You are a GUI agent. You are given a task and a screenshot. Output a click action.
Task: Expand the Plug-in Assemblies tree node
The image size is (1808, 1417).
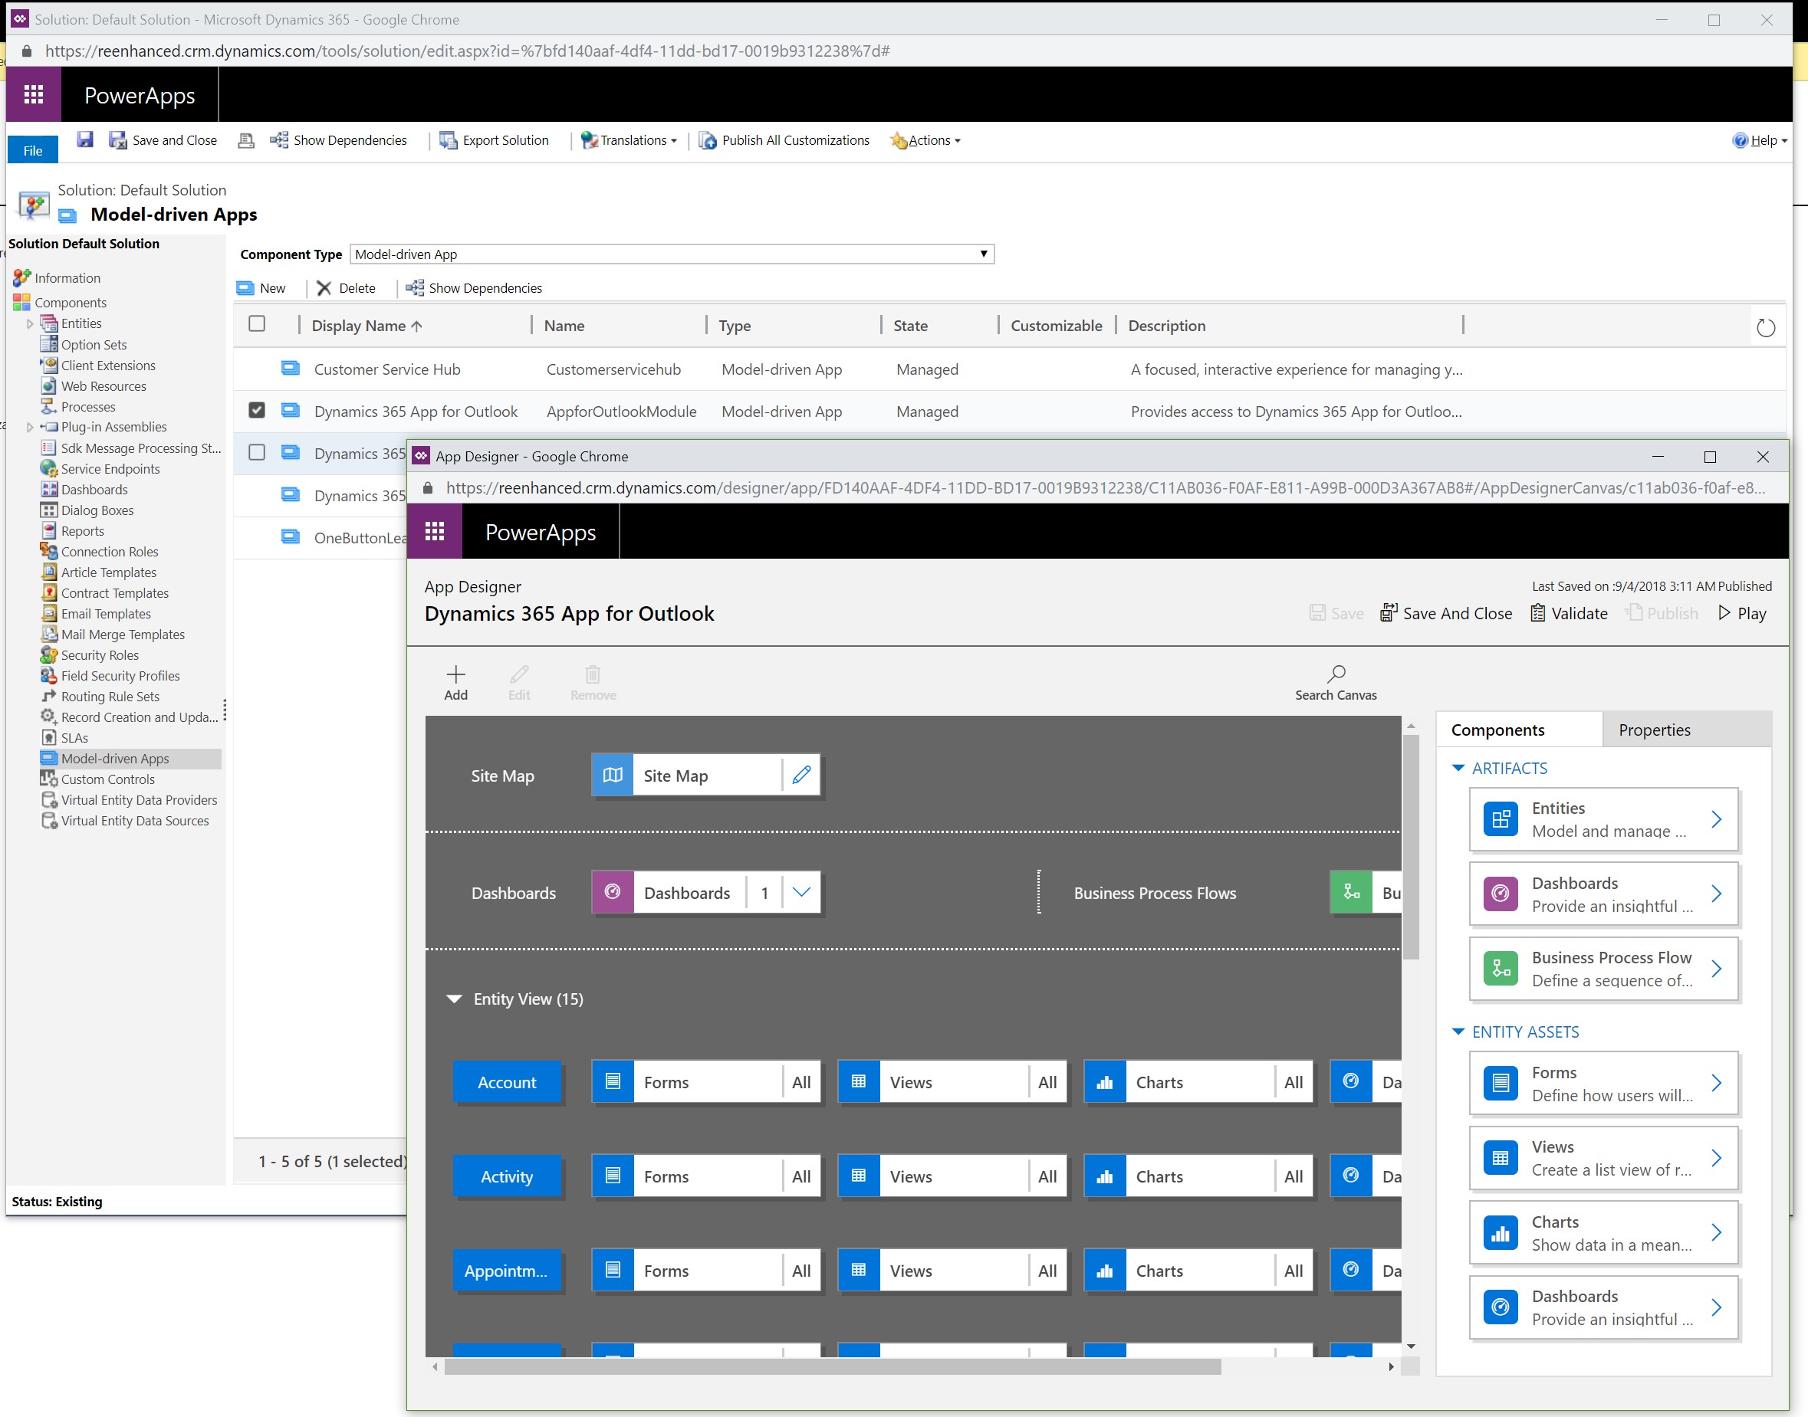tap(31, 428)
